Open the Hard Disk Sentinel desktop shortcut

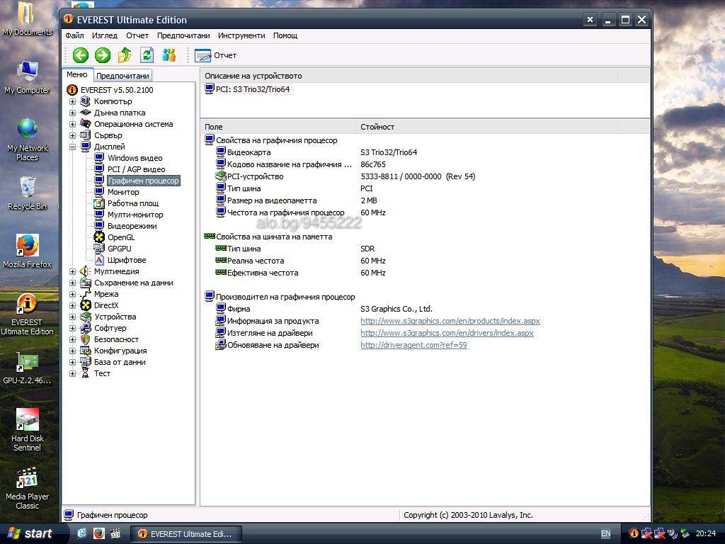click(28, 430)
